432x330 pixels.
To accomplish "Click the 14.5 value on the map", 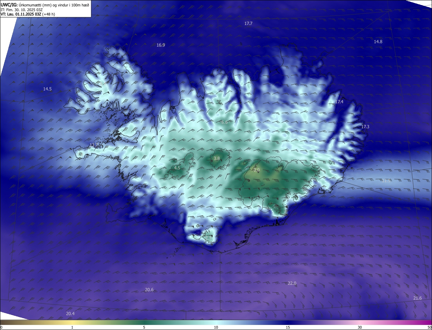I will 47,89.
